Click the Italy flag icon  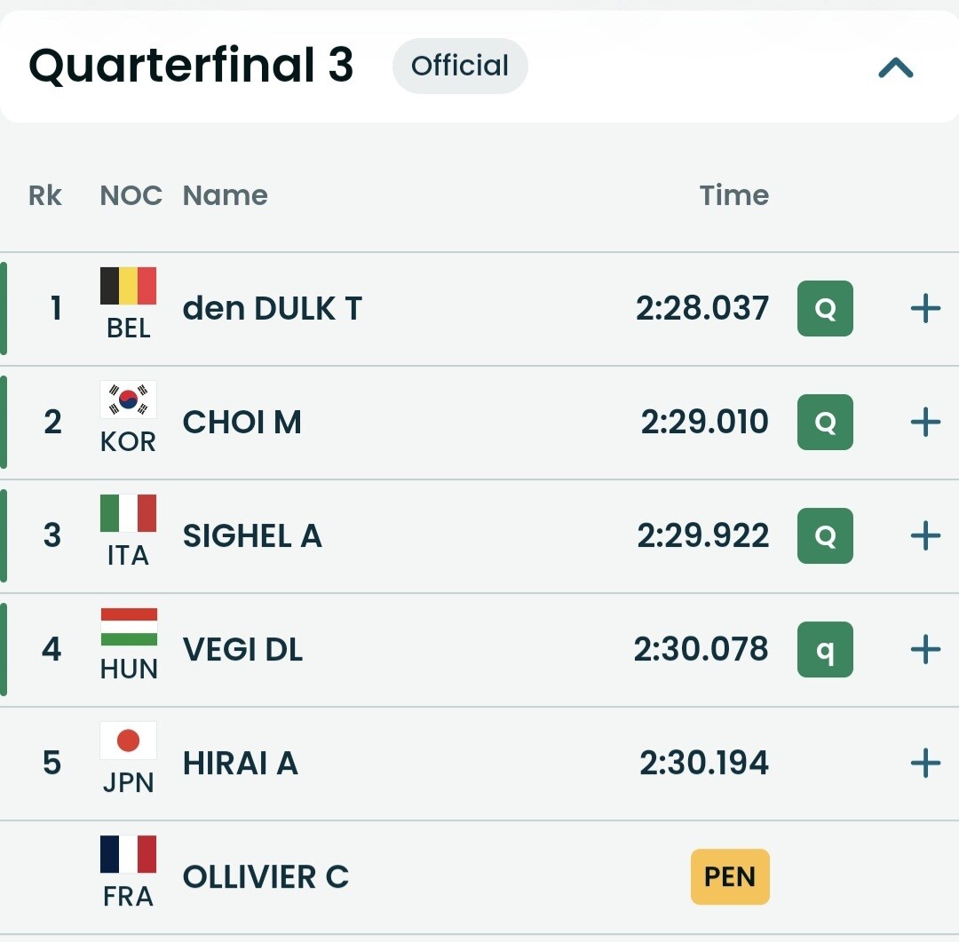128,513
